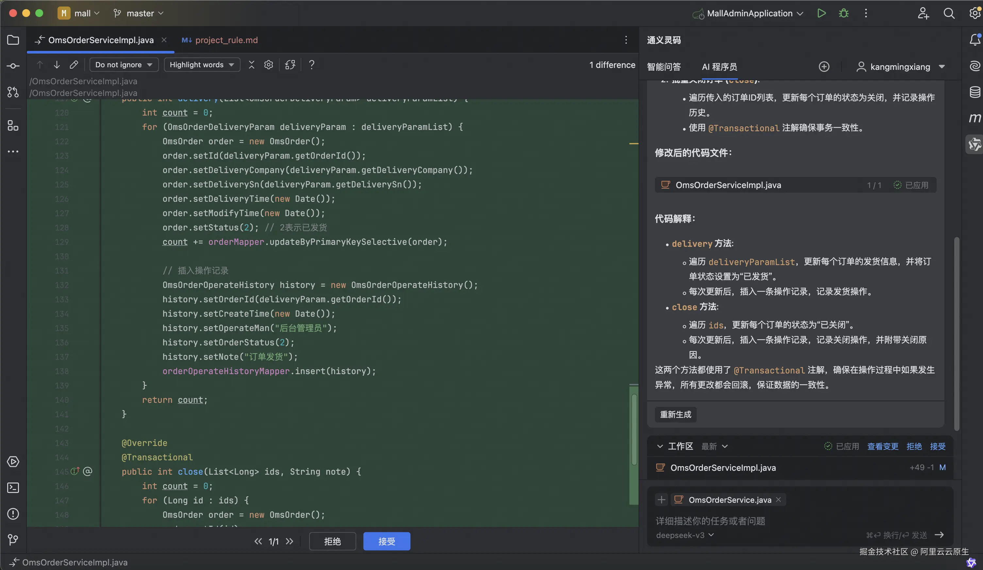The image size is (983, 570).
Task: Open the 'Do not ignore' dropdown
Action: point(124,65)
